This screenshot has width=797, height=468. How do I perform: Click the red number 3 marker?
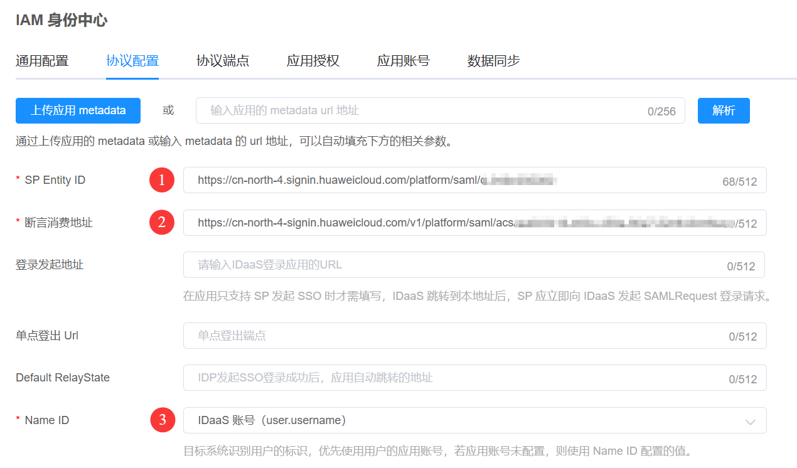(163, 420)
